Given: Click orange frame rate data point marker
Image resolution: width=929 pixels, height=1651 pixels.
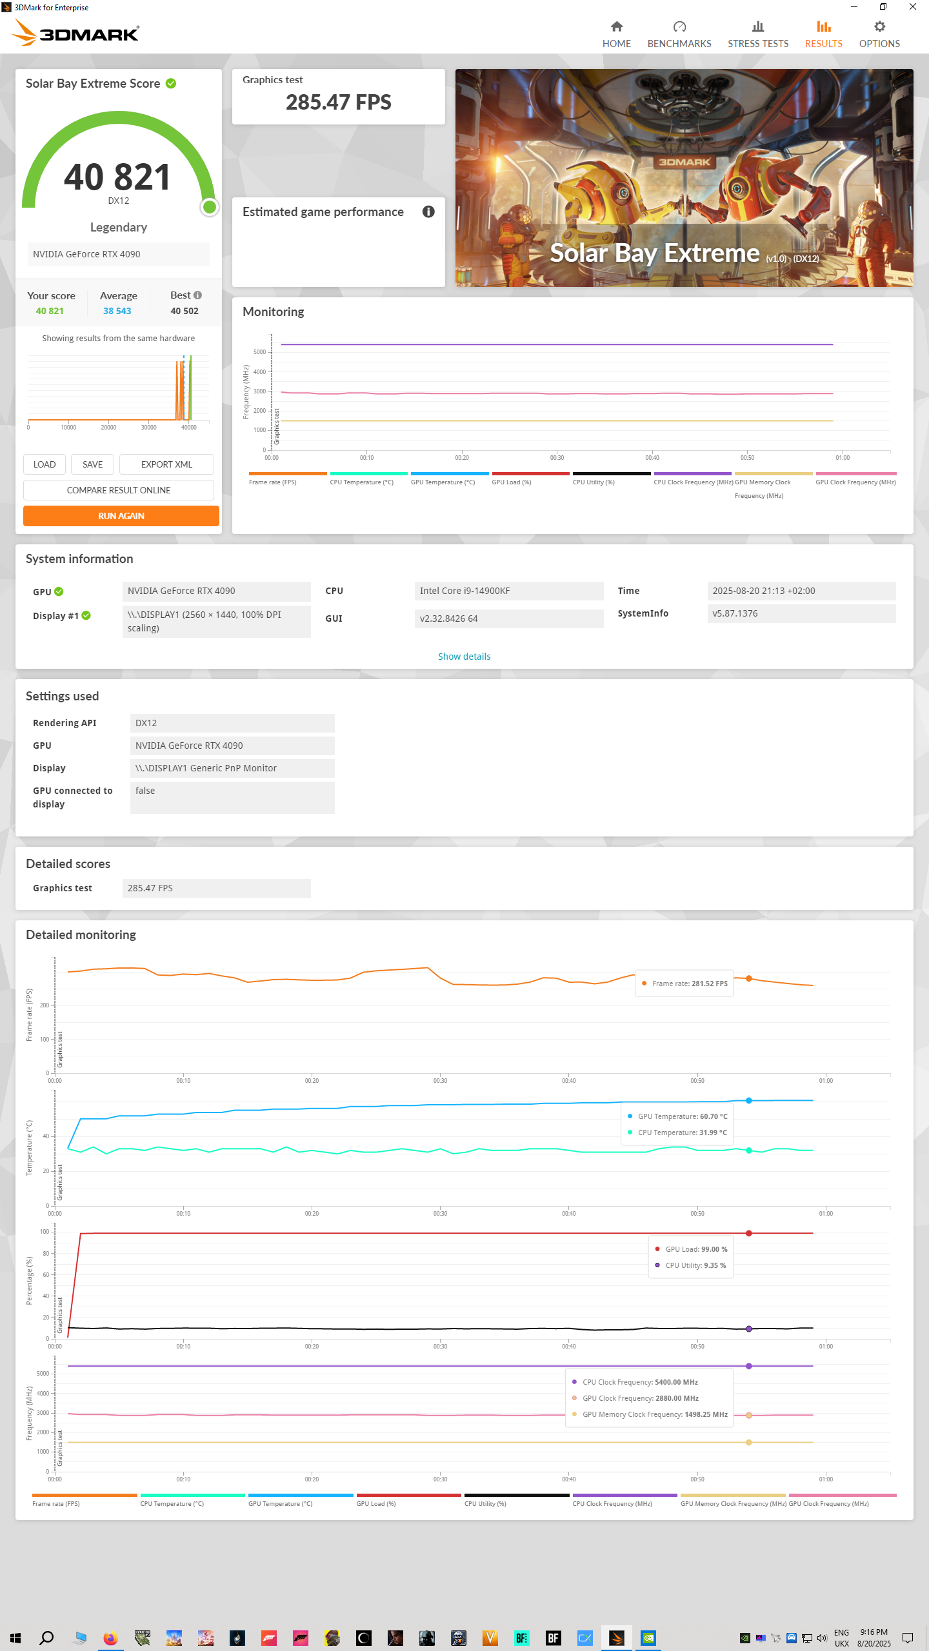Looking at the screenshot, I should point(748,978).
